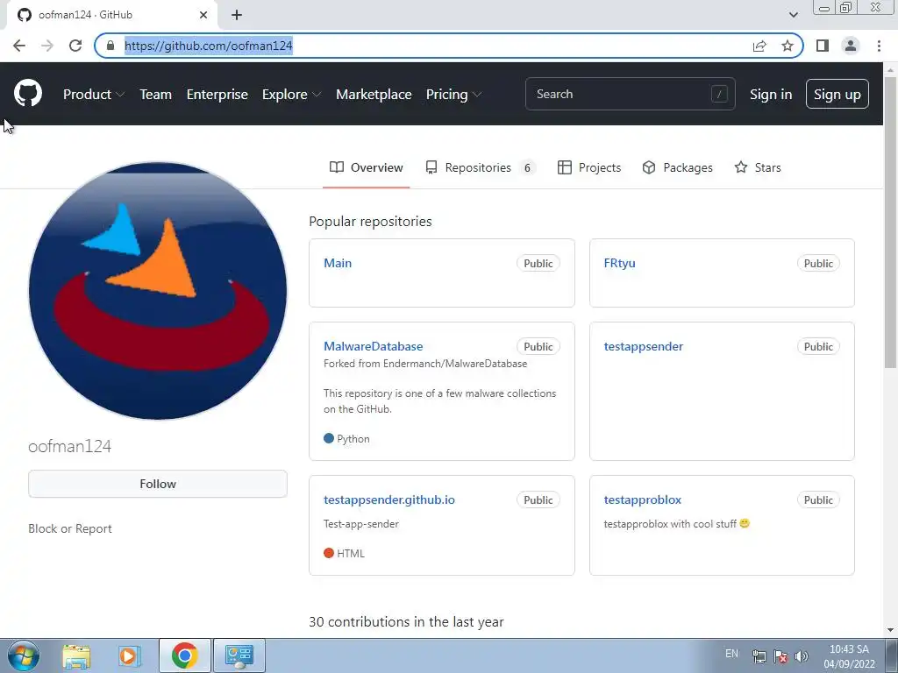Click the 'Test-app-sender' description text

360,524
